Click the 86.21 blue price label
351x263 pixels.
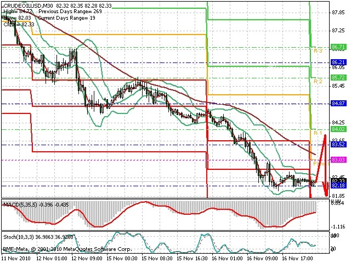(338, 62)
